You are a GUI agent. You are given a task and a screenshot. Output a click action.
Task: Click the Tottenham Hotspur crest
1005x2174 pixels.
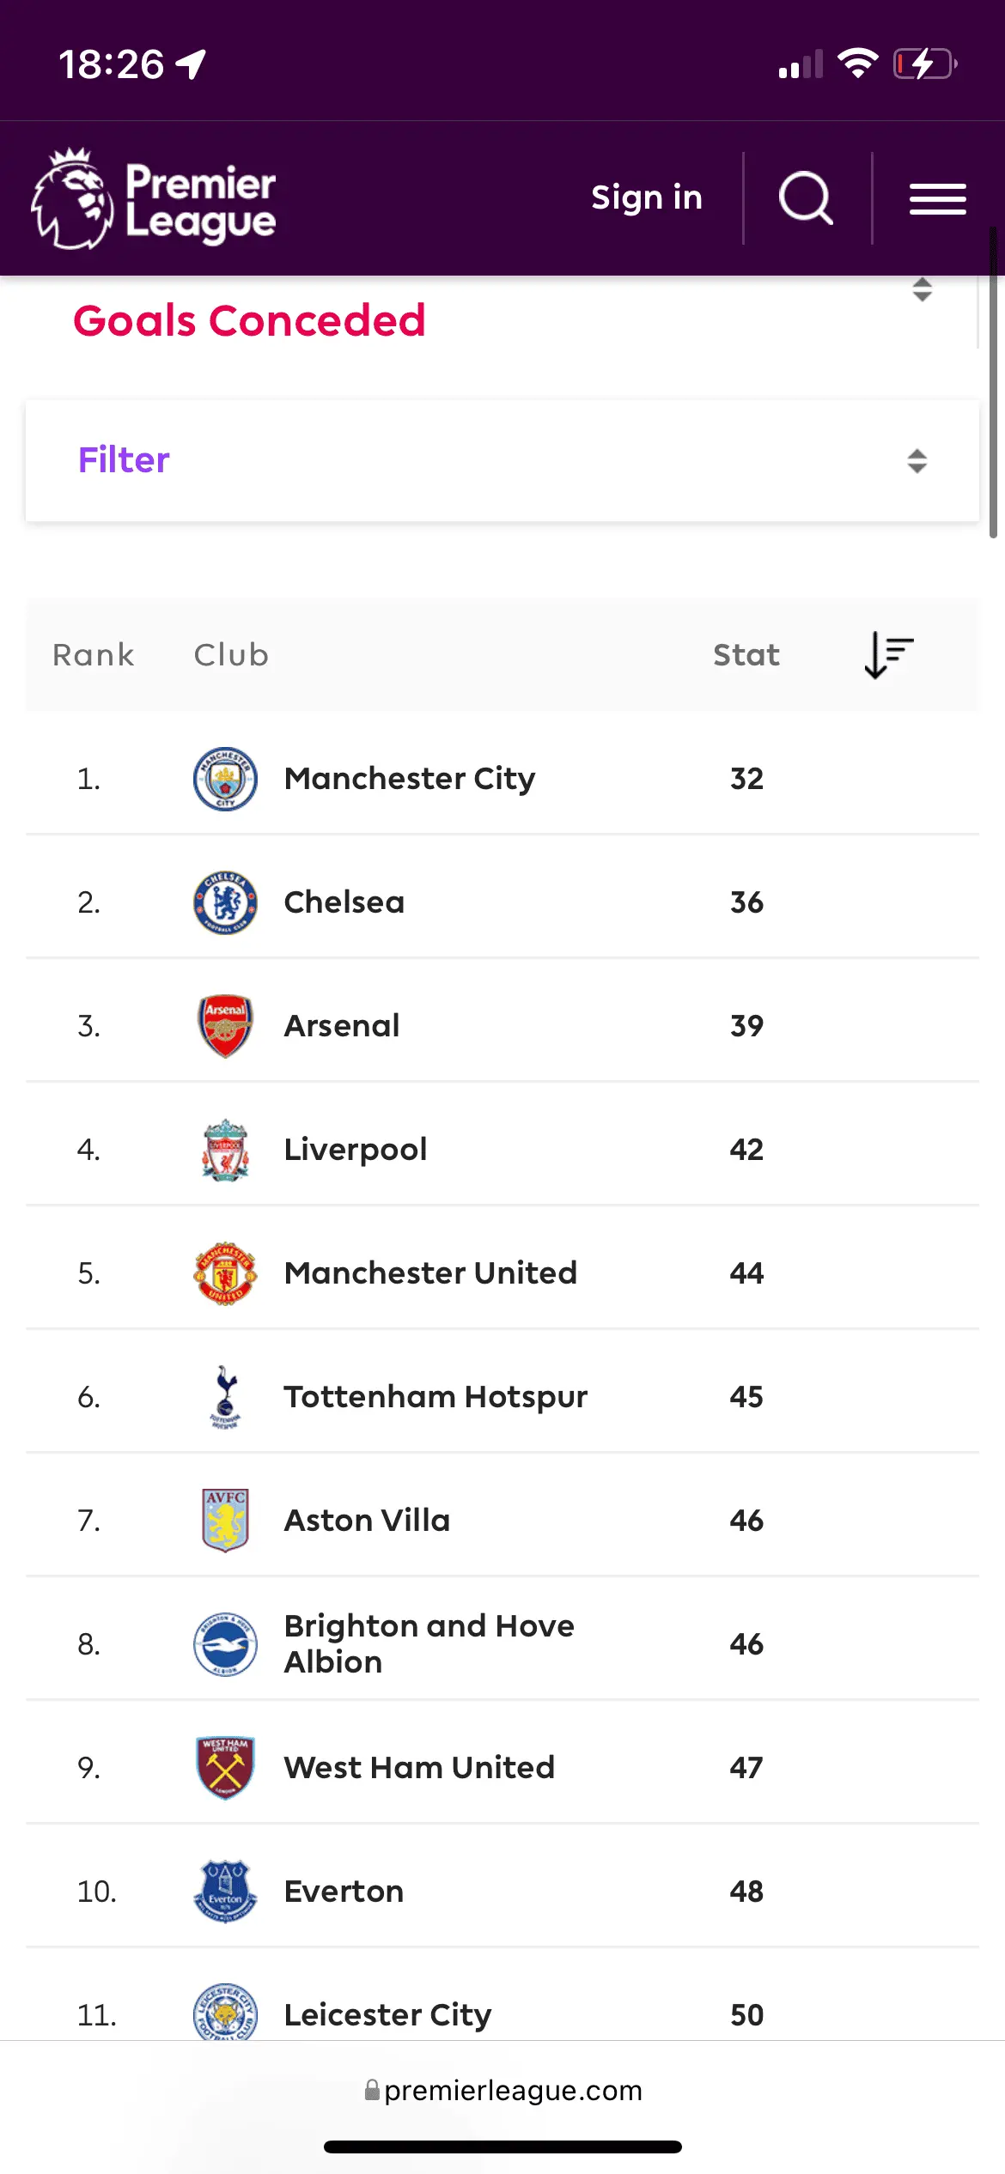click(x=225, y=1397)
